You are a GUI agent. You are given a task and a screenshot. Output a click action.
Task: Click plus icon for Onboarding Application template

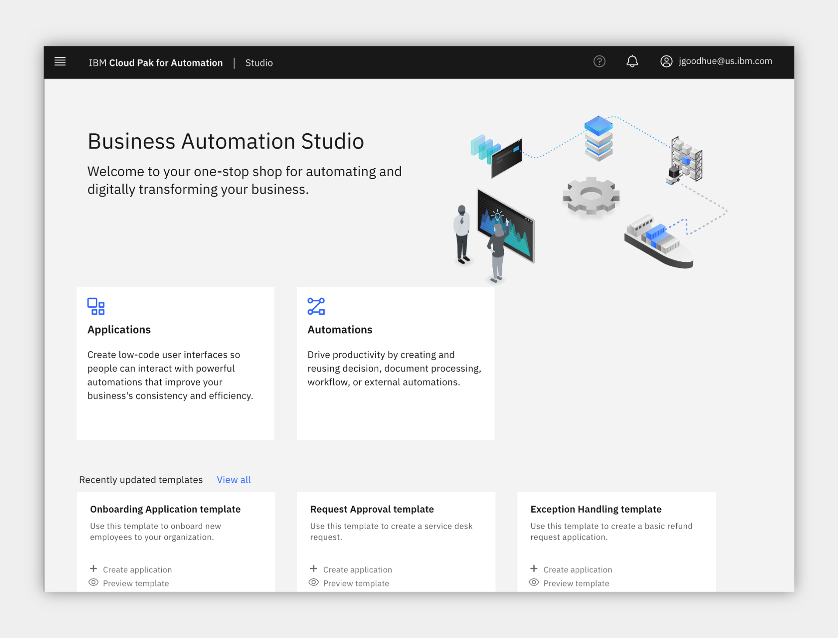[x=93, y=569]
